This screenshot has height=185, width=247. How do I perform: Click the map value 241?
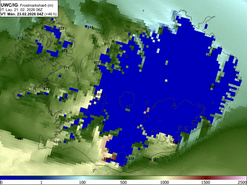[x=90, y=27]
